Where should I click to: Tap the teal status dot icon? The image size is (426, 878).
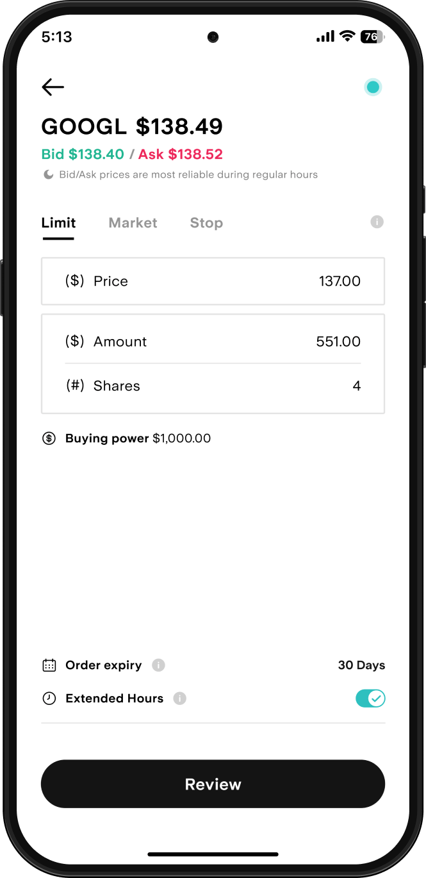[x=373, y=87]
